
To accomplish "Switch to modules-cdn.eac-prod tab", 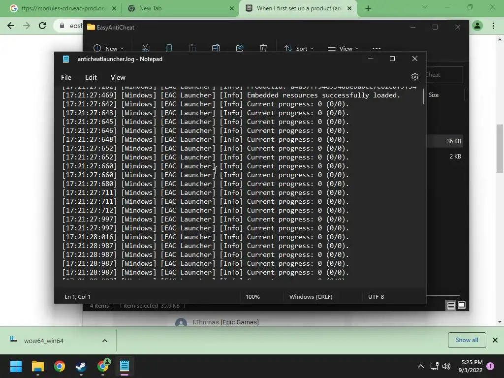I will 63,8.
